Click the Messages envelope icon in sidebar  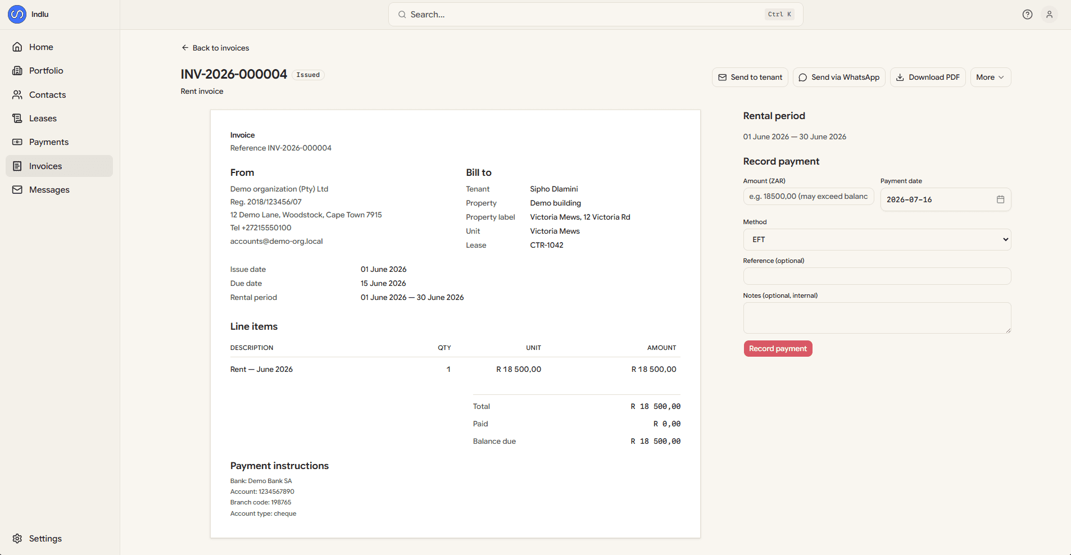[17, 190]
